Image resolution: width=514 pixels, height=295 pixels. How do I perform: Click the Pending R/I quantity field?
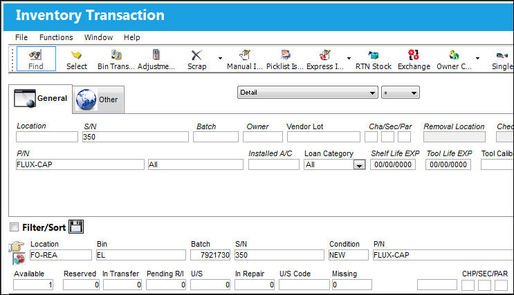click(x=166, y=285)
